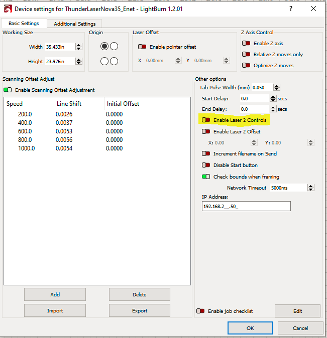The image size is (327, 338).
Task: Click the IP Address input field
Action: coord(246,206)
